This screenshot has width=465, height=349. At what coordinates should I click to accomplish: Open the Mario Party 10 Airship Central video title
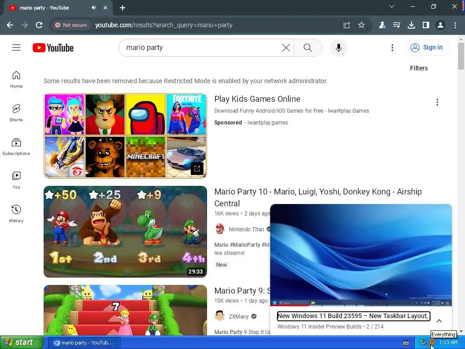(x=318, y=197)
